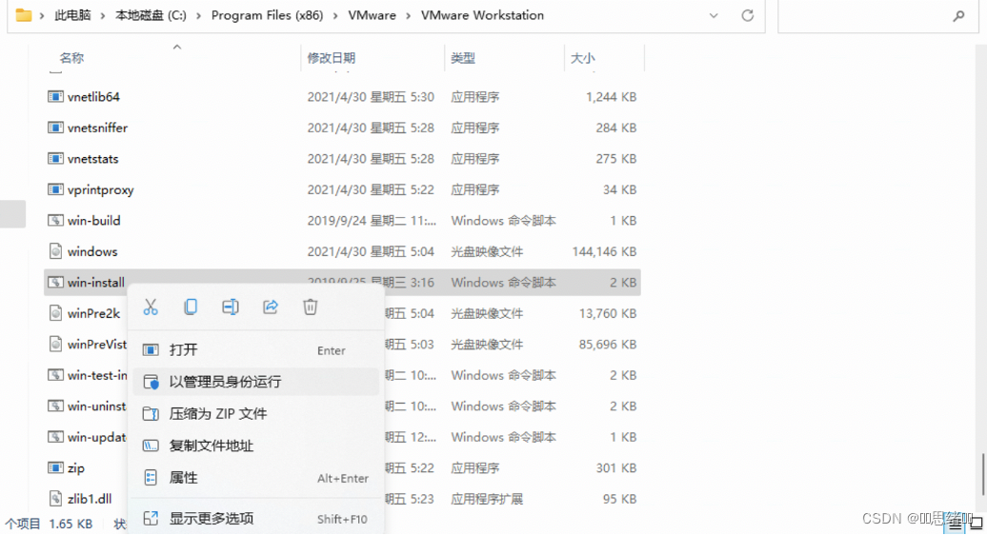Click the vertical scrollbar thumb of file list
This screenshot has height=535, width=987.
tap(982, 475)
